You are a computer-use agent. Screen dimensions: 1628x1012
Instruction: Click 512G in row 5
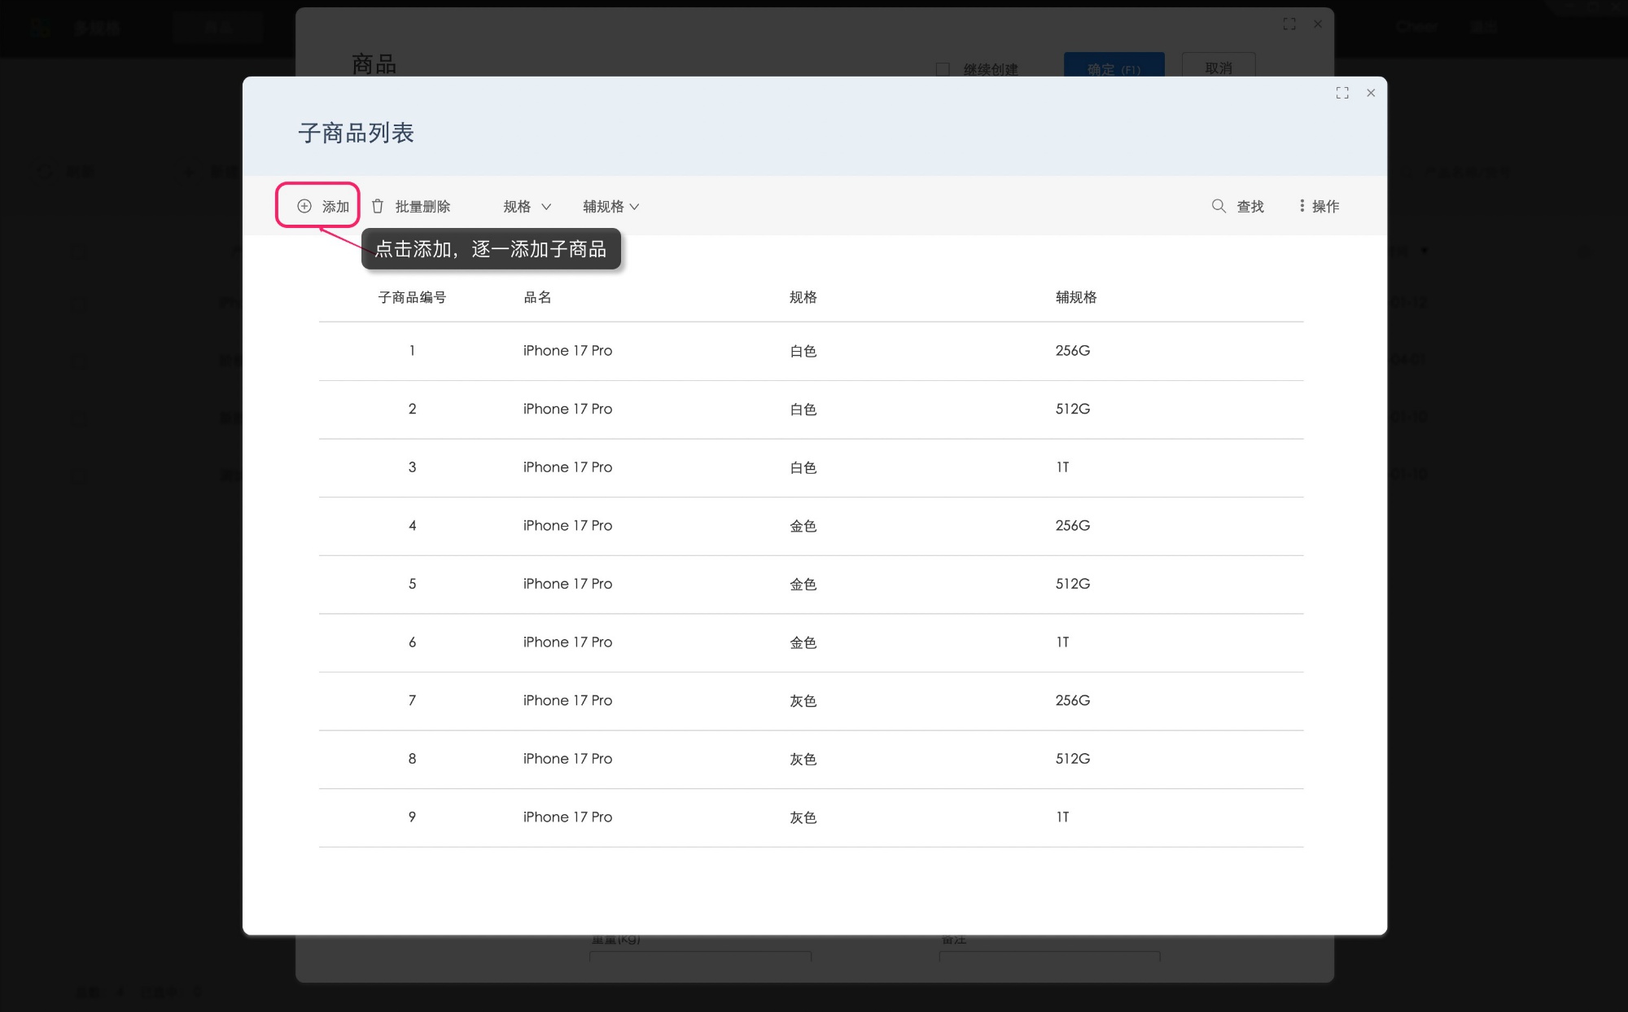[1073, 584]
